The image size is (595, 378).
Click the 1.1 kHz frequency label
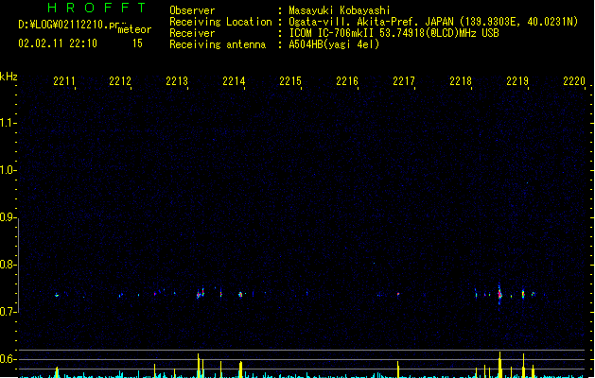click(x=8, y=123)
